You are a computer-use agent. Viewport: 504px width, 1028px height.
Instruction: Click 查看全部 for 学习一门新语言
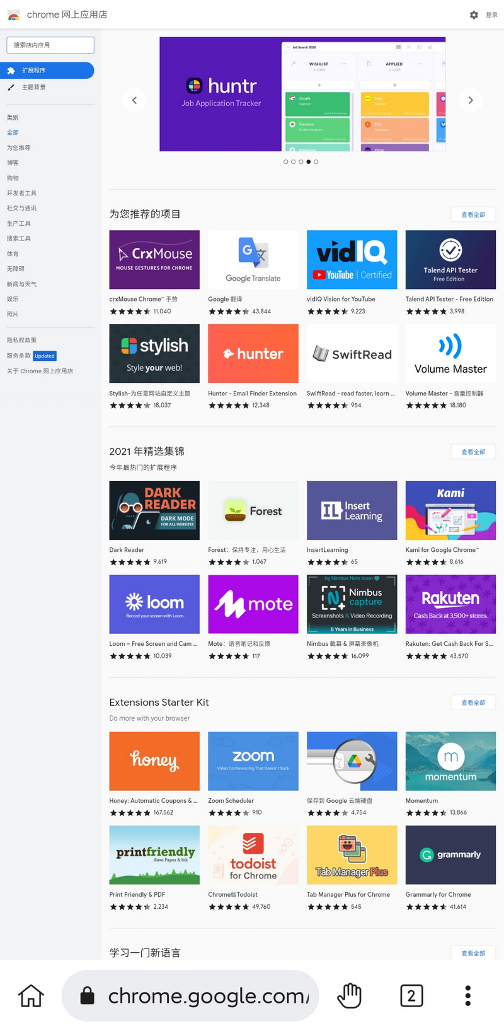[x=473, y=953]
